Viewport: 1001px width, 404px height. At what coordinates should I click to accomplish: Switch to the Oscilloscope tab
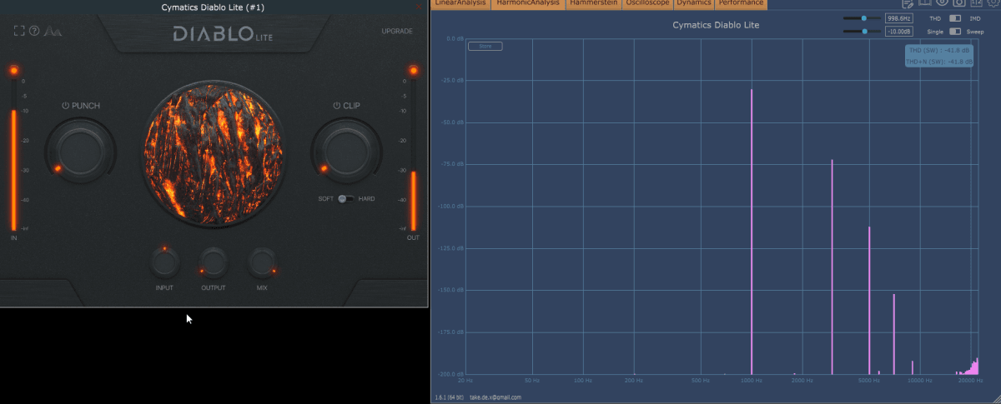(647, 3)
